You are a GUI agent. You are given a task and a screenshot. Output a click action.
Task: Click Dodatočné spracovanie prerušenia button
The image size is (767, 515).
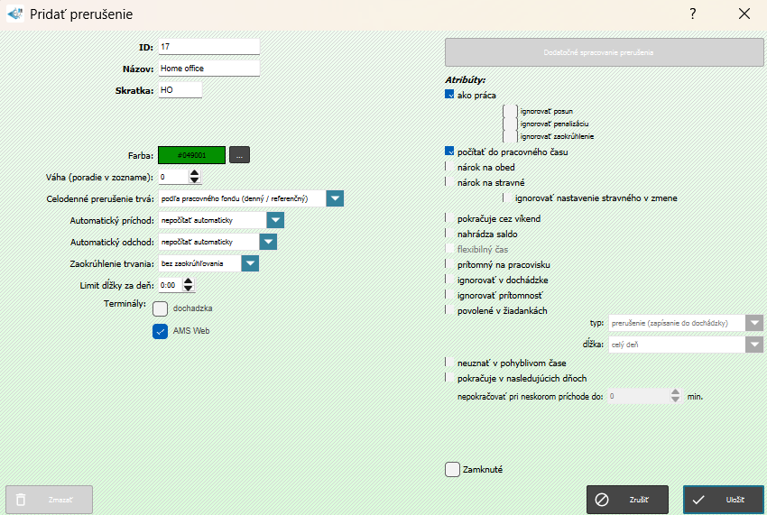tap(604, 52)
